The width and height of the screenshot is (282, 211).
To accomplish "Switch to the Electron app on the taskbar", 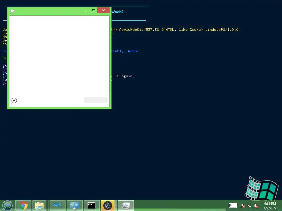I will pos(108,206).
